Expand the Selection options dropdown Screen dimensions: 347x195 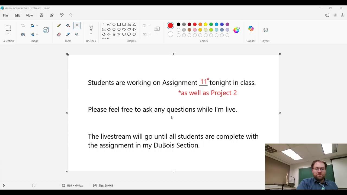pyautogui.click(x=8, y=34)
